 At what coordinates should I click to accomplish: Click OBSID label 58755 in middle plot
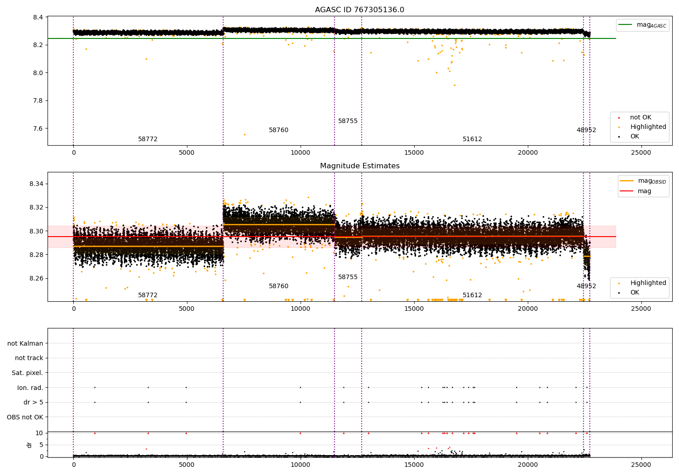[348, 277]
